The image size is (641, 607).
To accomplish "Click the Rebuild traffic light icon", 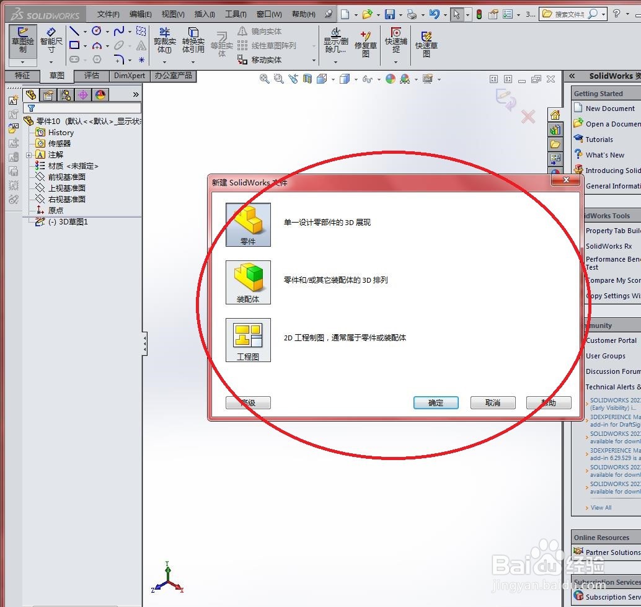I will pyautogui.click(x=479, y=15).
